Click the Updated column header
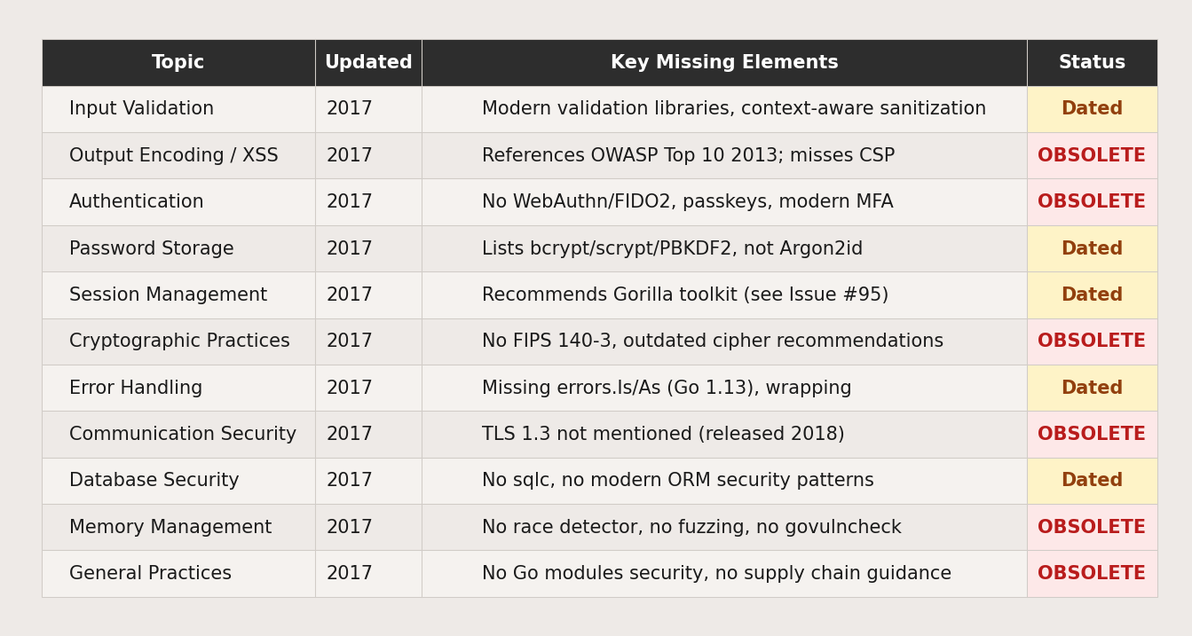 (368, 63)
